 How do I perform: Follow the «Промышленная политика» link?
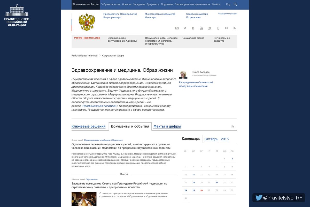tap(99, 106)
